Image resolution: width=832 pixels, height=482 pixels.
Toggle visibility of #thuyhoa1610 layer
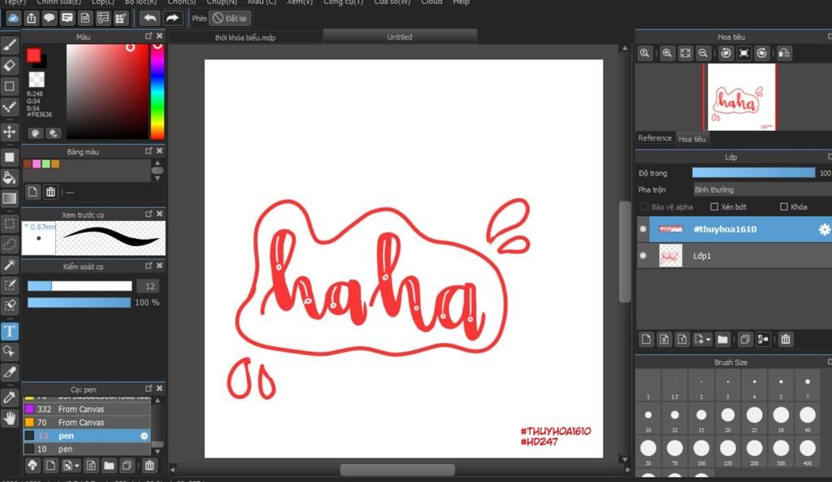point(643,228)
